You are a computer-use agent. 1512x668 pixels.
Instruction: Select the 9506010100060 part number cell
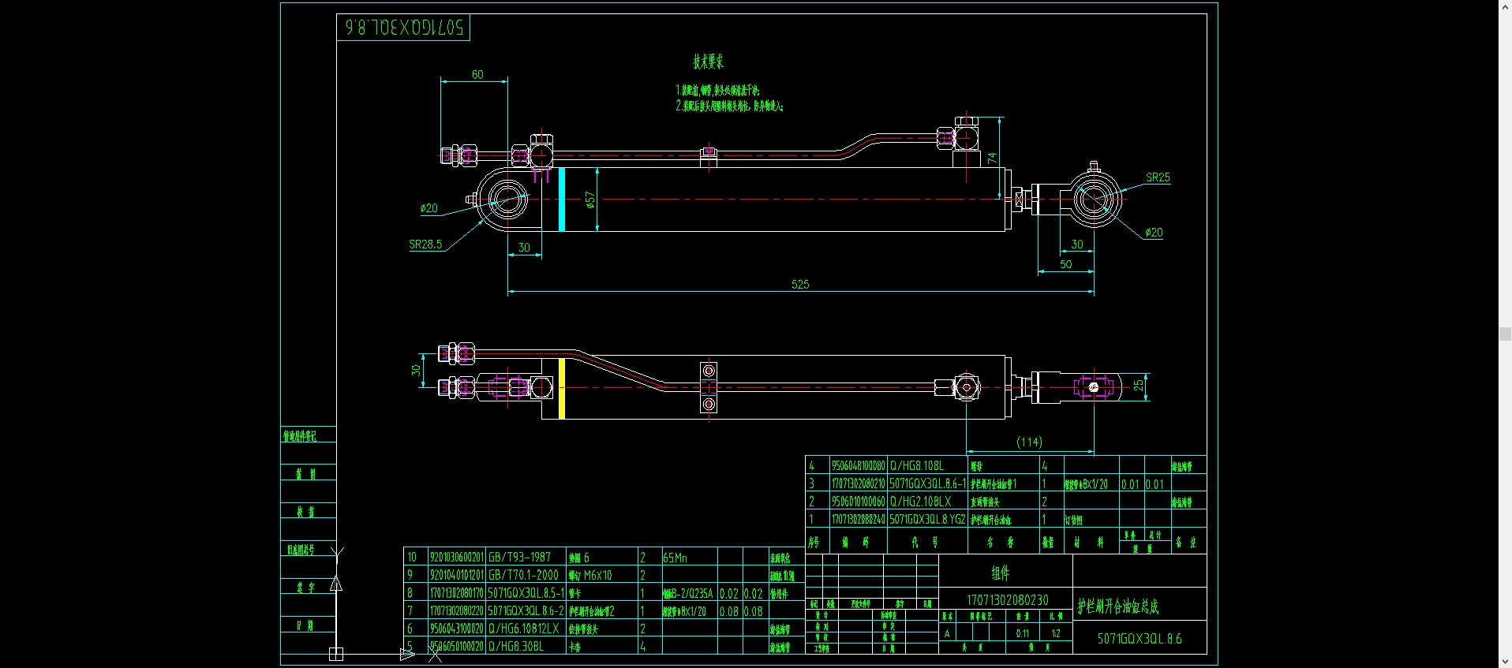(858, 501)
